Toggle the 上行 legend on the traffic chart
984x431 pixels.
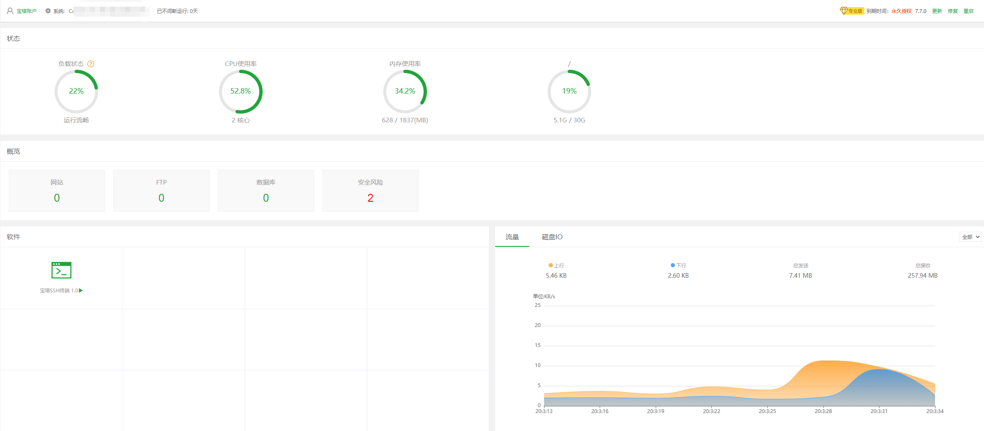(x=556, y=265)
